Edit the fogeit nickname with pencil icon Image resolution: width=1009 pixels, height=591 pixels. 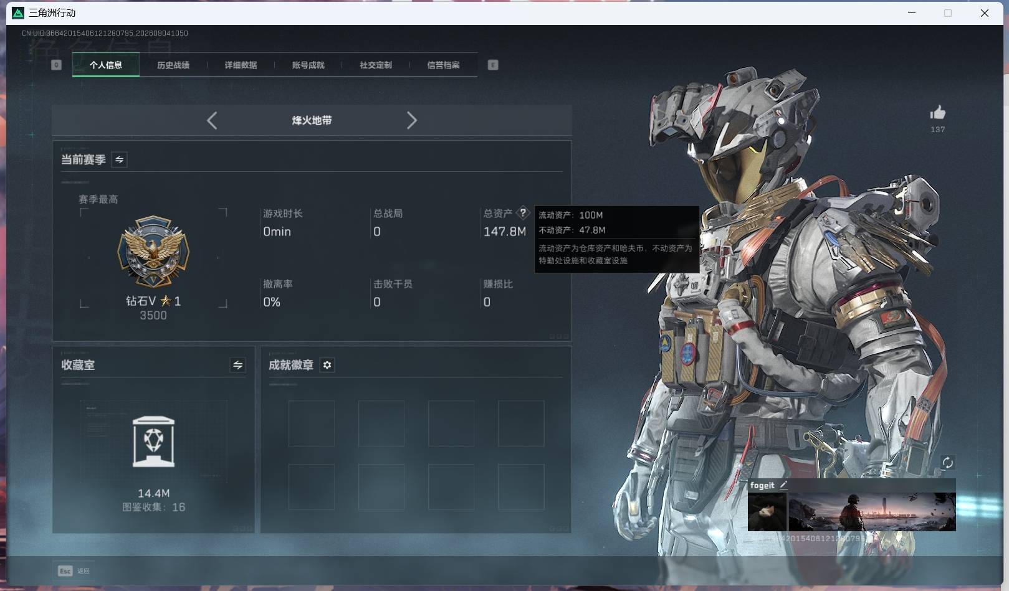pyautogui.click(x=783, y=485)
